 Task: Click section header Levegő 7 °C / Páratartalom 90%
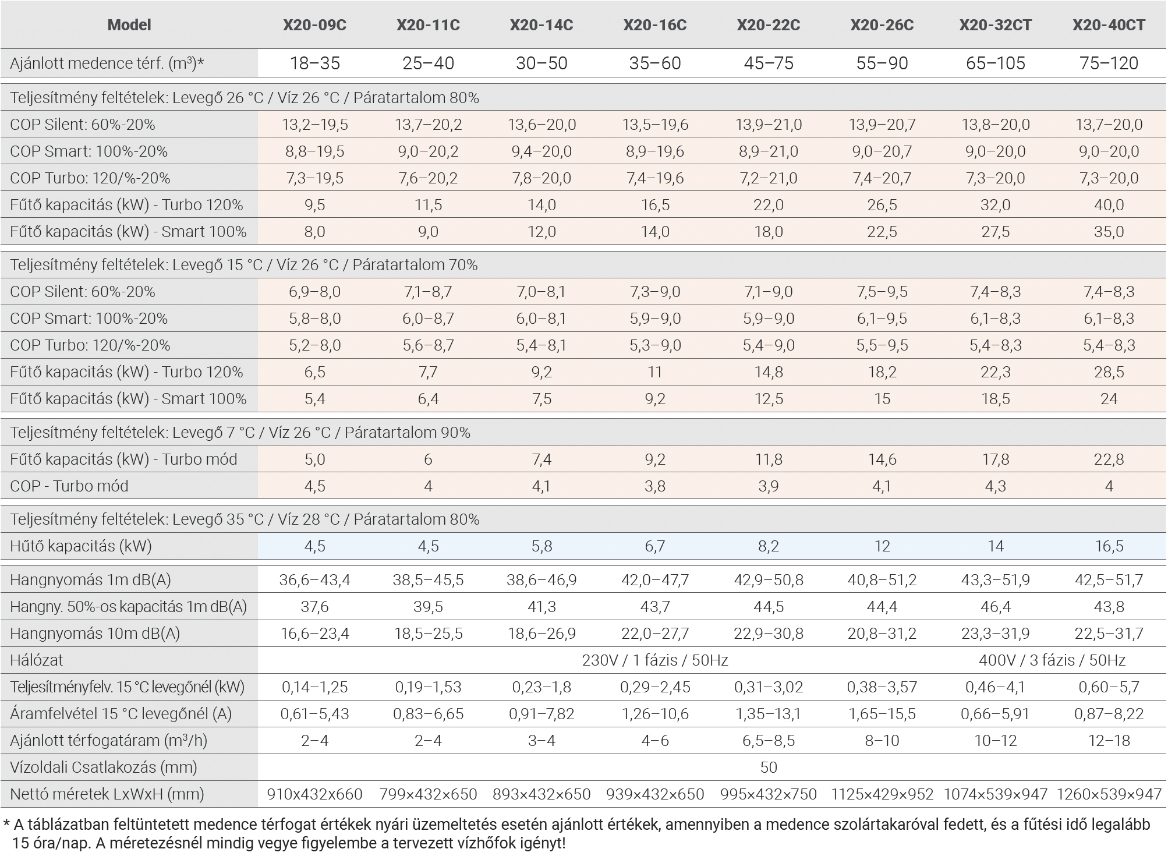(240, 433)
